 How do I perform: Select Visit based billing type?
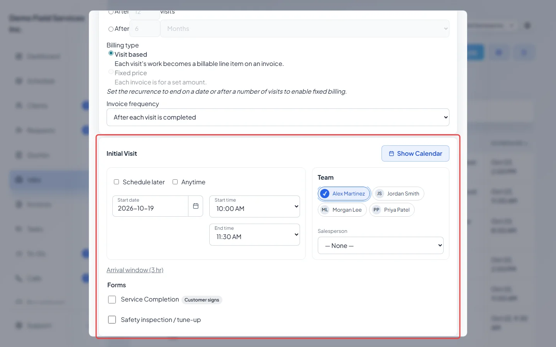[x=111, y=53]
